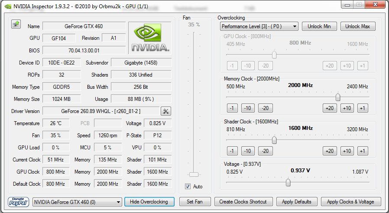
Task: Click the Shader Clock slider handle
Action: (x=274, y=140)
